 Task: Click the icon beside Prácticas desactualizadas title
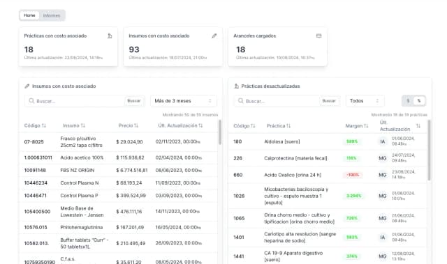click(236, 86)
